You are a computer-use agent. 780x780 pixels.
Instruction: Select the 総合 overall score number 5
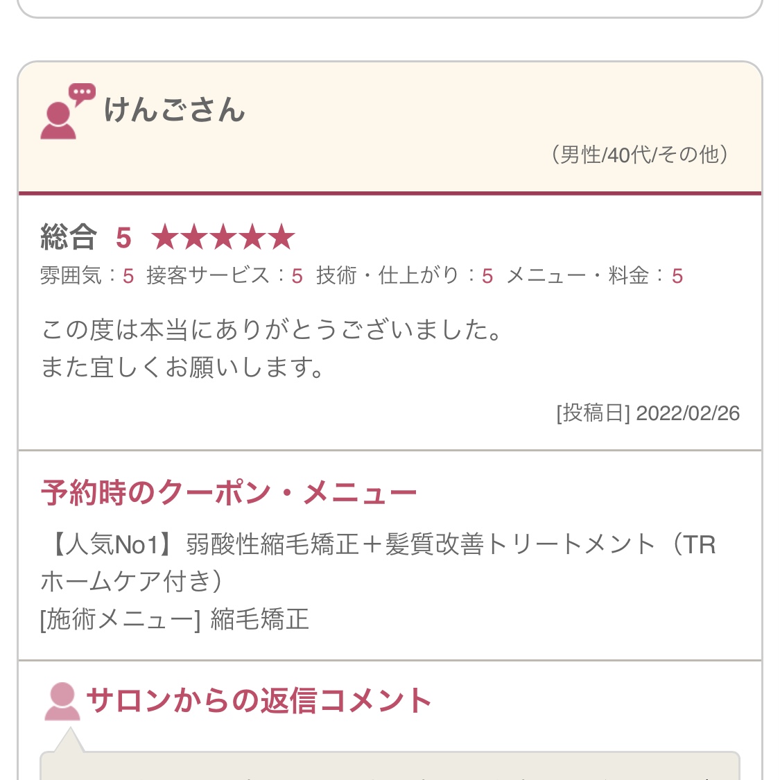click(123, 239)
